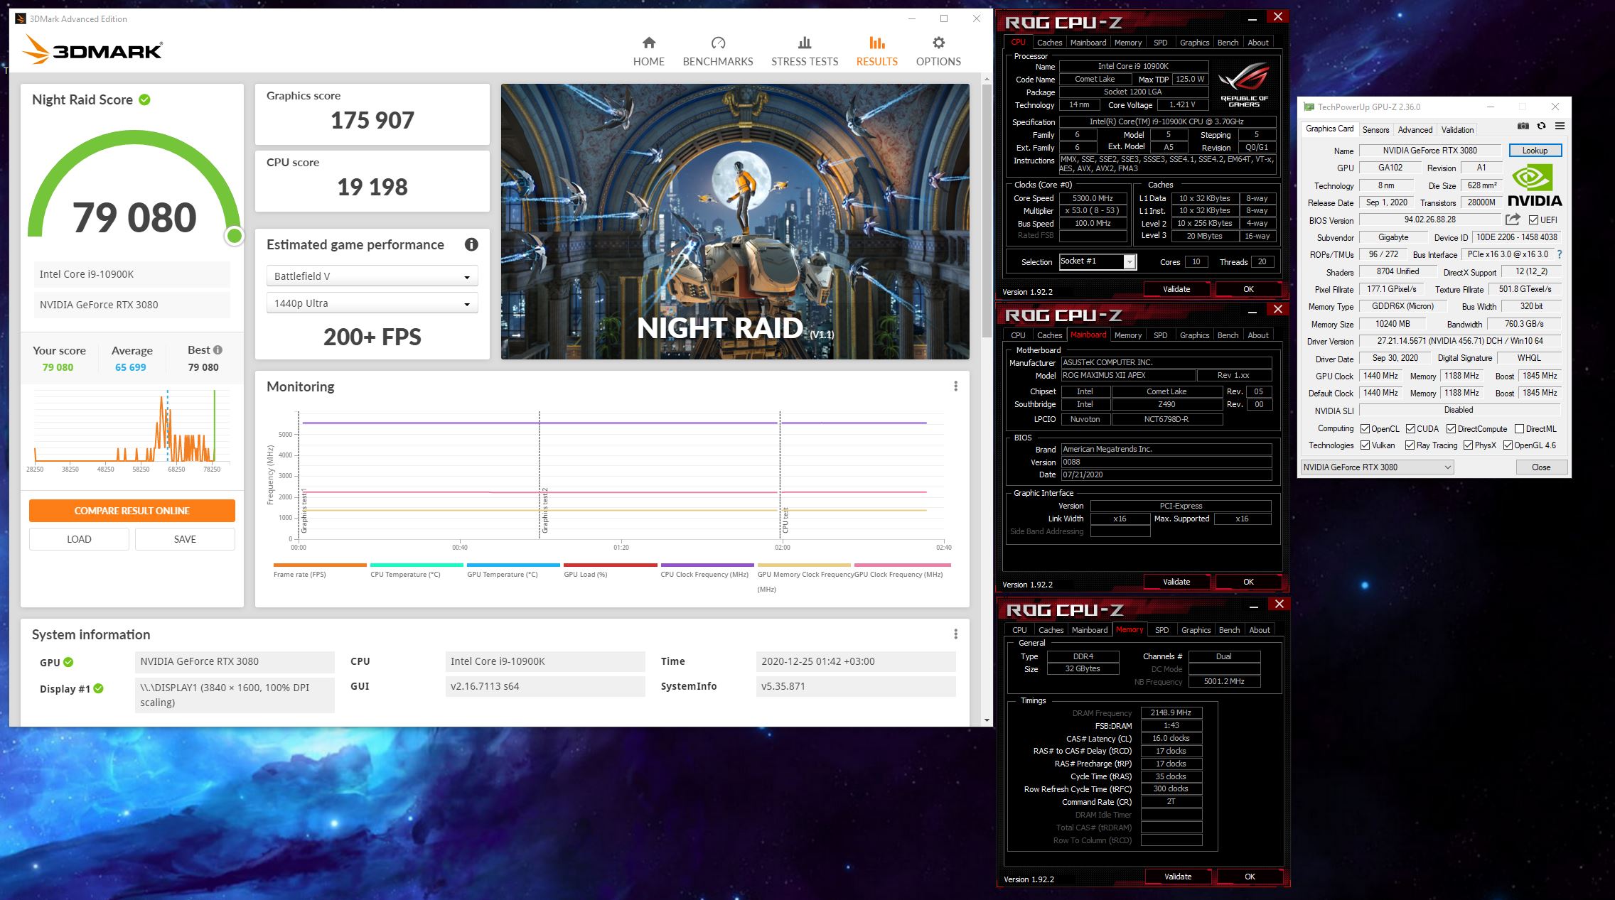Open the RESULTS section in 3DMark
The width and height of the screenshot is (1615, 900).
pos(876,52)
